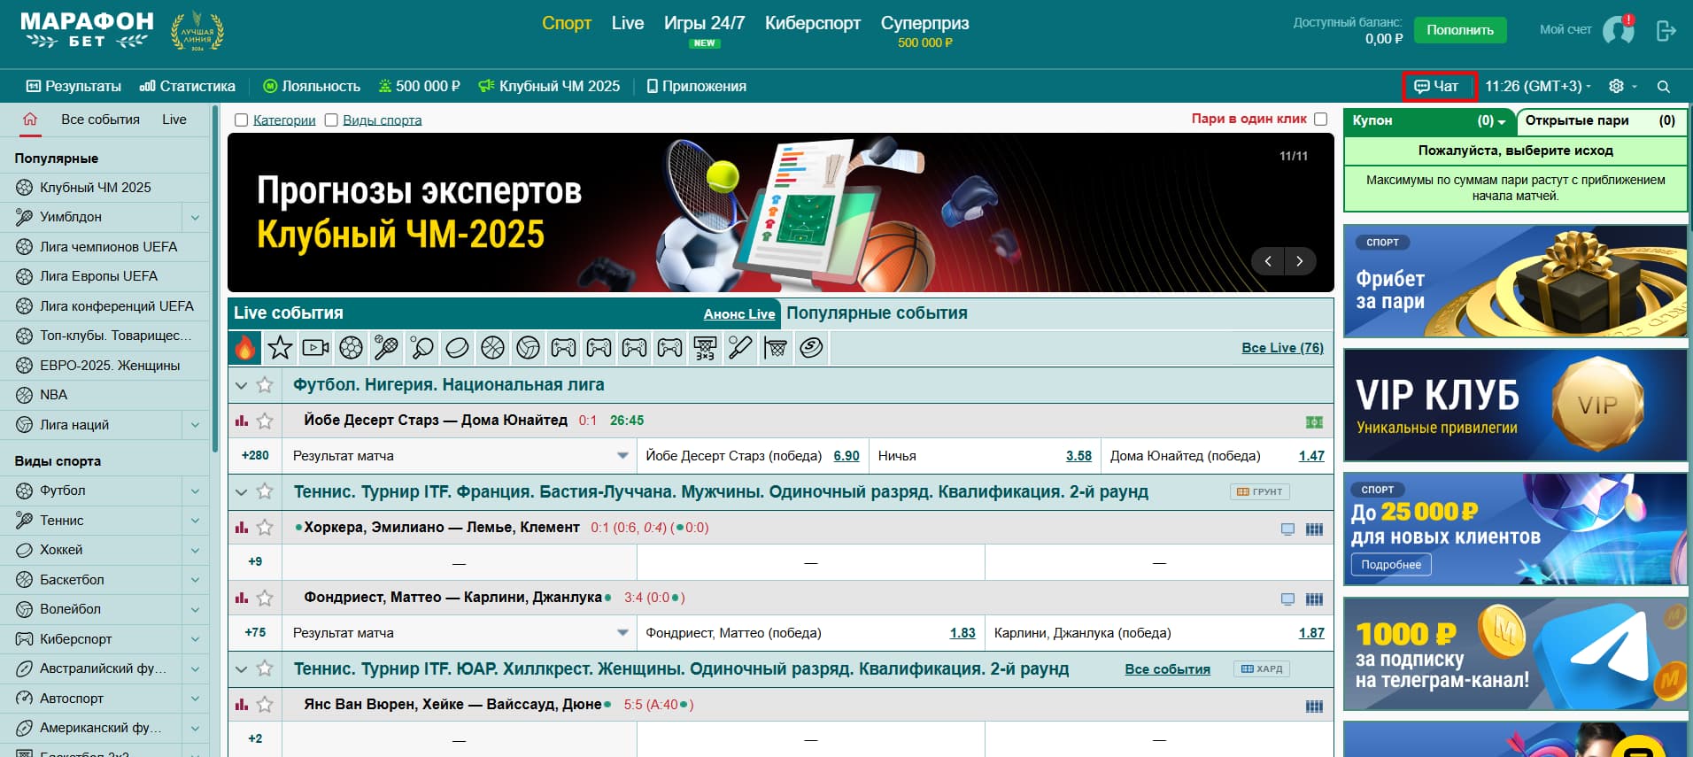The height and width of the screenshot is (757, 1693).
Task: Filter live events by the cricket bat icon
Action: [740, 348]
